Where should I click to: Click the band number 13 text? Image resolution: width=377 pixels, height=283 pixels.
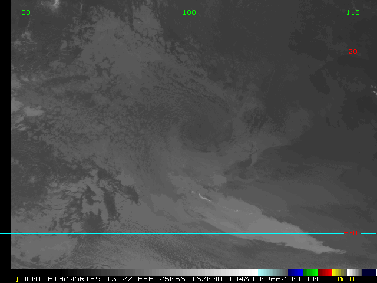click(x=111, y=279)
